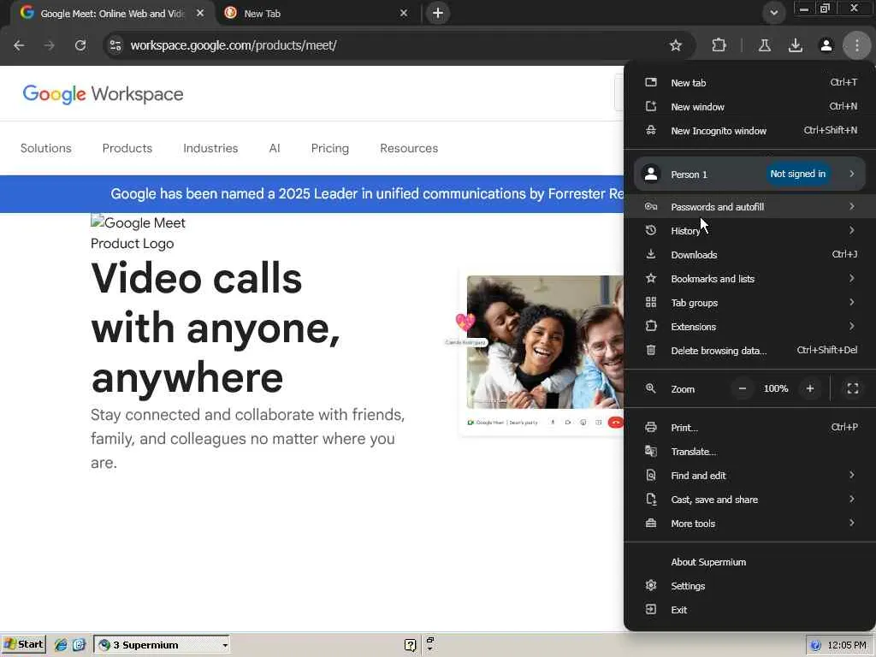Decrease zoom with the minus button

[x=743, y=388]
